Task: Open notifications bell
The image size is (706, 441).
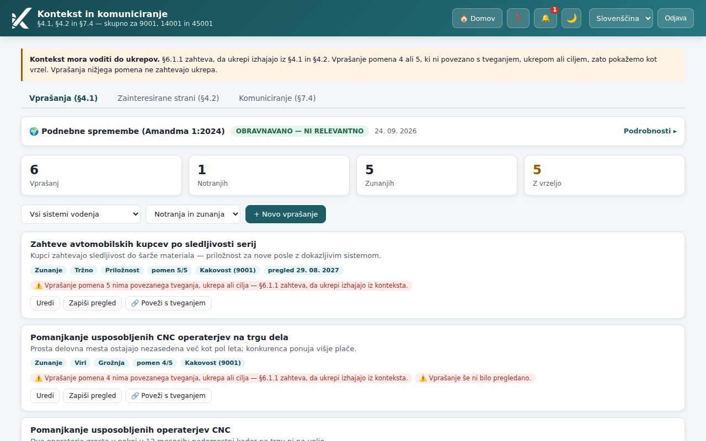Action: 545,18
